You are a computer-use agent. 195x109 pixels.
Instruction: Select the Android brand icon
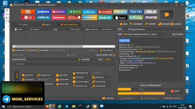click(105, 18)
